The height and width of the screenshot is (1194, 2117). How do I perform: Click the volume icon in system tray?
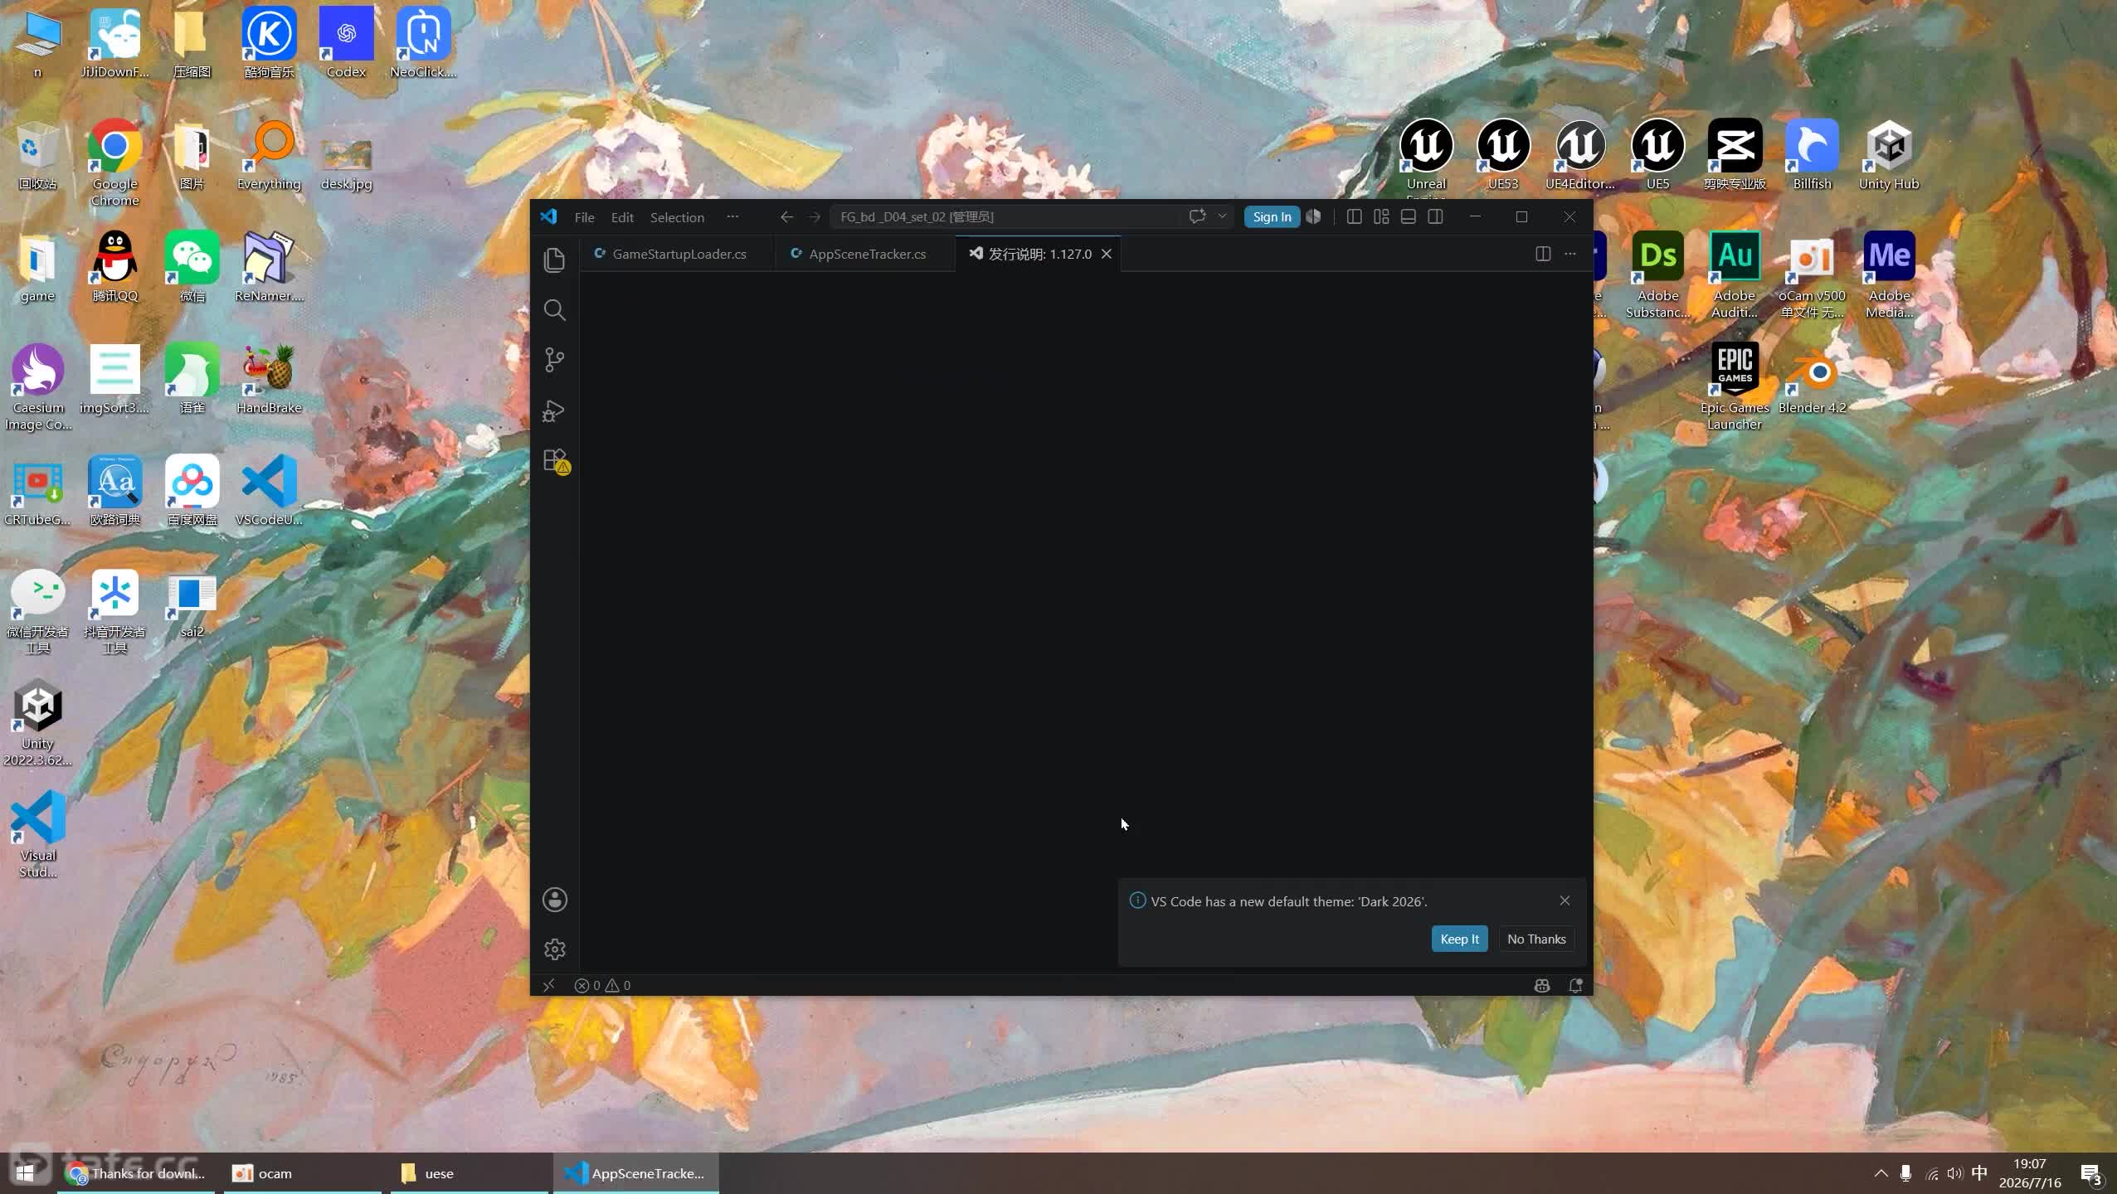tap(1955, 1173)
